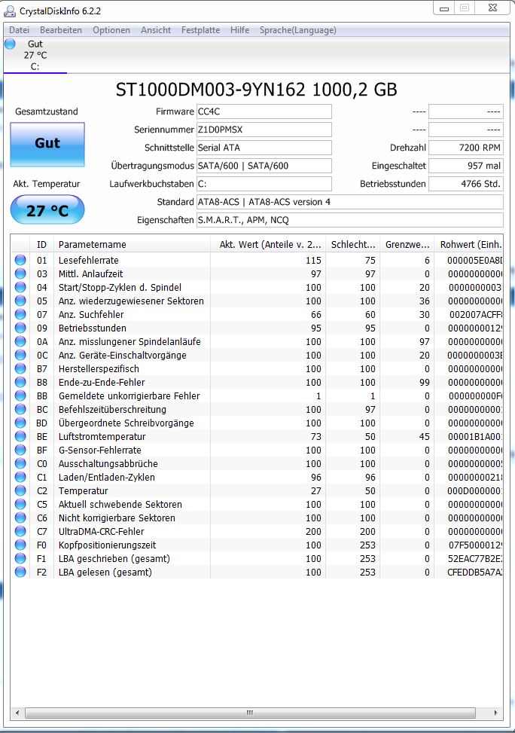Click status orb for Anz. Geräte-Einschaltvorgänge
The height and width of the screenshot is (733, 515).
(20, 355)
